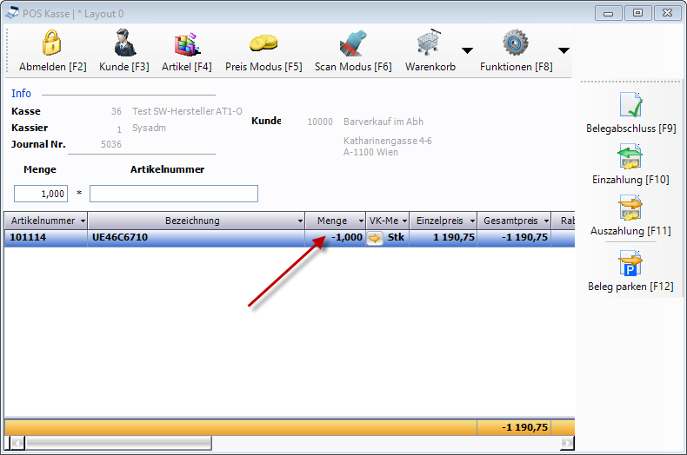Open the Bezeichnung column filter dropdown
687x455 pixels.
point(300,221)
